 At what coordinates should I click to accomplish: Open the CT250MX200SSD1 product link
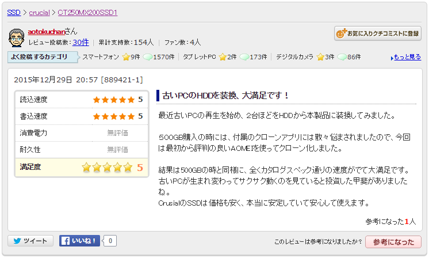click(87, 13)
